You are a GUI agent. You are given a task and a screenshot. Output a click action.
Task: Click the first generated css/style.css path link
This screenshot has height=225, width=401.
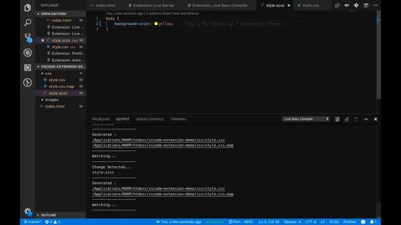point(159,140)
